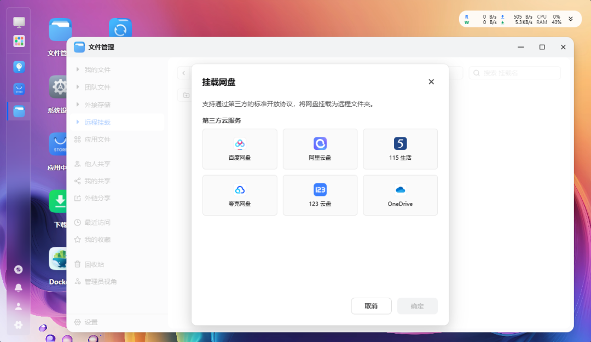Click the lightbulb tips icon in dock
The width and height of the screenshot is (591, 342).
tap(19, 67)
